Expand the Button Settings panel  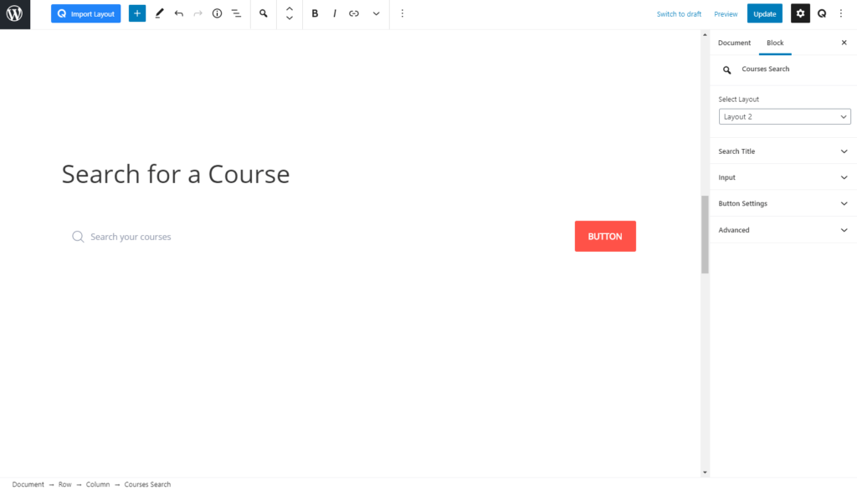pyautogui.click(x=783, y=204)
